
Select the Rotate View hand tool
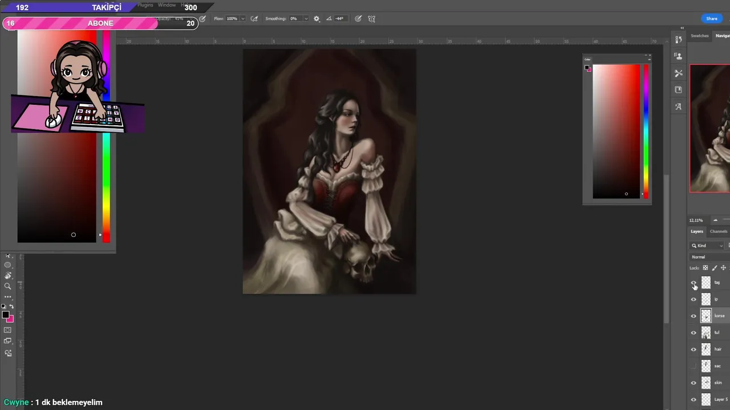[8, 276]
